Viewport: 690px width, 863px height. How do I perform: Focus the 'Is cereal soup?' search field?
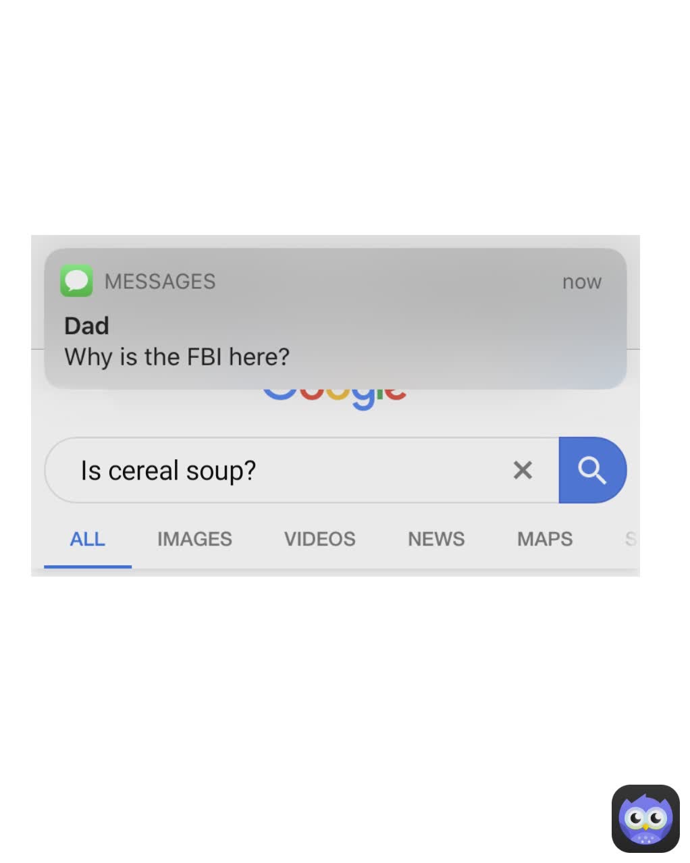(302, 470)
